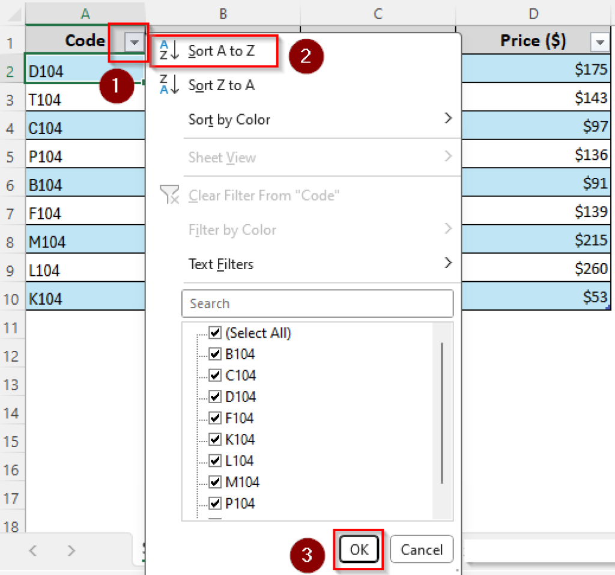Select Clear Filter From "Code"
This screenshot has width=615, height=575.
click(x=264, y=195)
